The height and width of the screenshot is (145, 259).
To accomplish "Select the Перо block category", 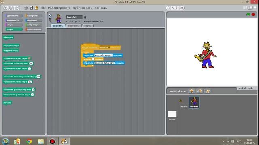I will 14,29.
